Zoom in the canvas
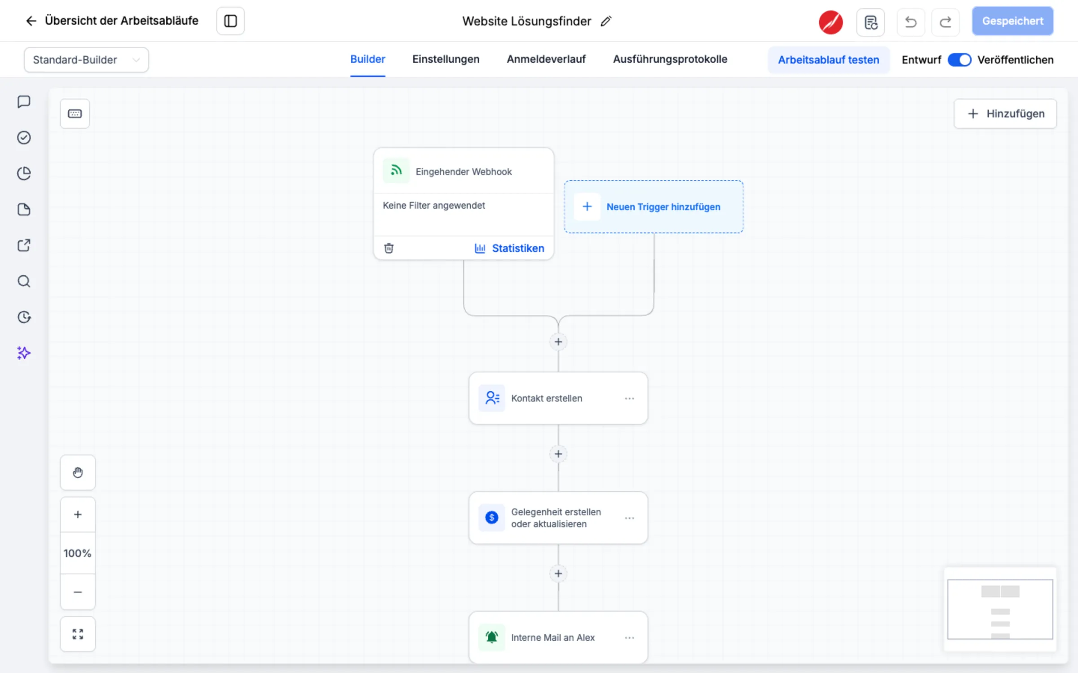Viewport: 1078px width, 673px height. (78, 515)
